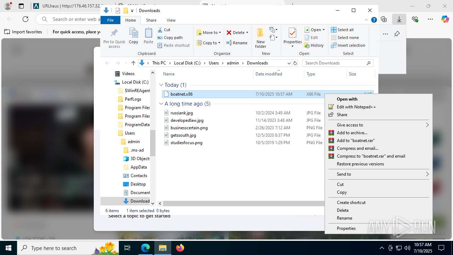The image size is (453, 255).
Task: Click History in Open group
Action: [x=314, y=45]
